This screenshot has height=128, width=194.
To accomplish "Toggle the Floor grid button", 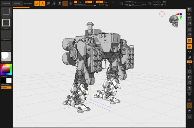I will click(x=189, y=46).
